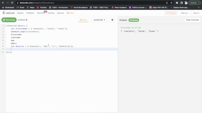Run the code with Run Code button

pyautogui.click(x=9, y=20)
